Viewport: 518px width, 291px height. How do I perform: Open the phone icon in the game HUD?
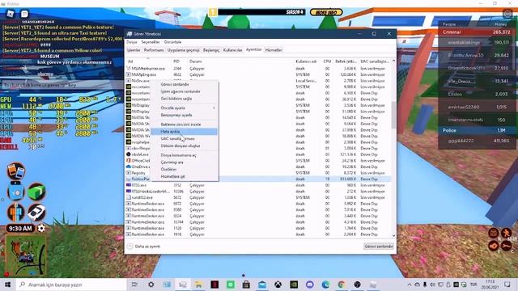tap(15, 171)
